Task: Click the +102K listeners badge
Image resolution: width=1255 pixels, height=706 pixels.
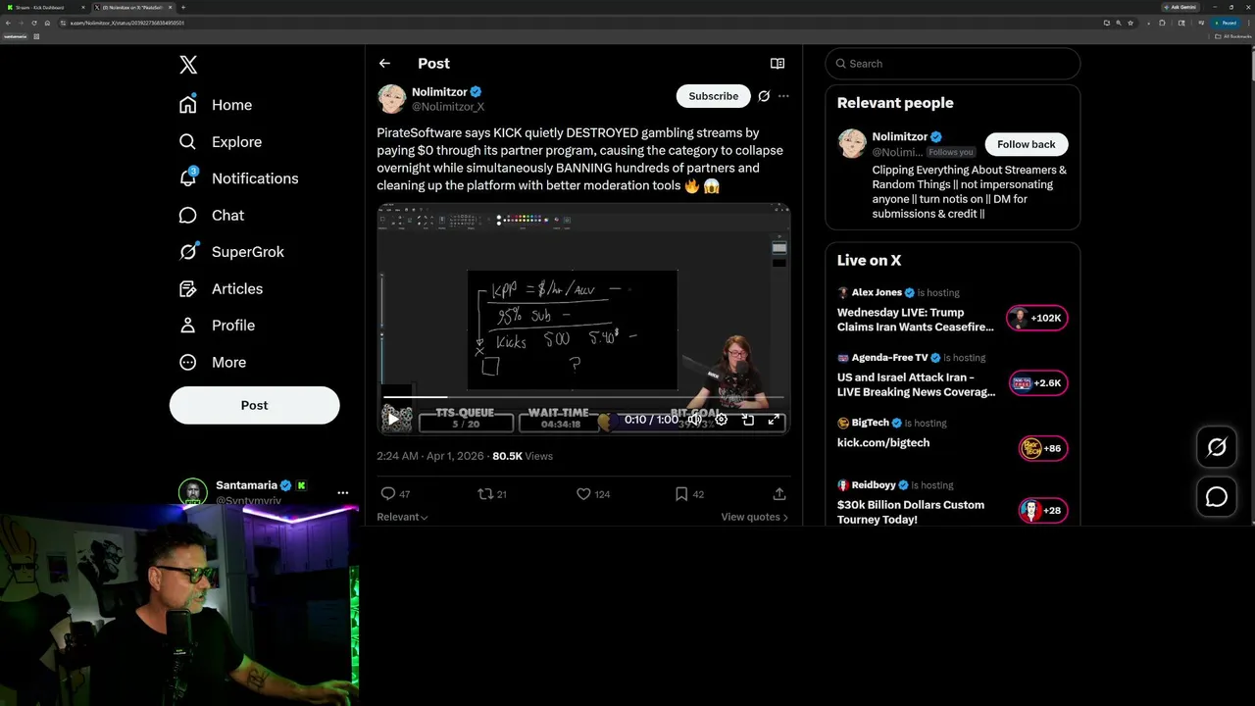Action: click(1037, 318)
